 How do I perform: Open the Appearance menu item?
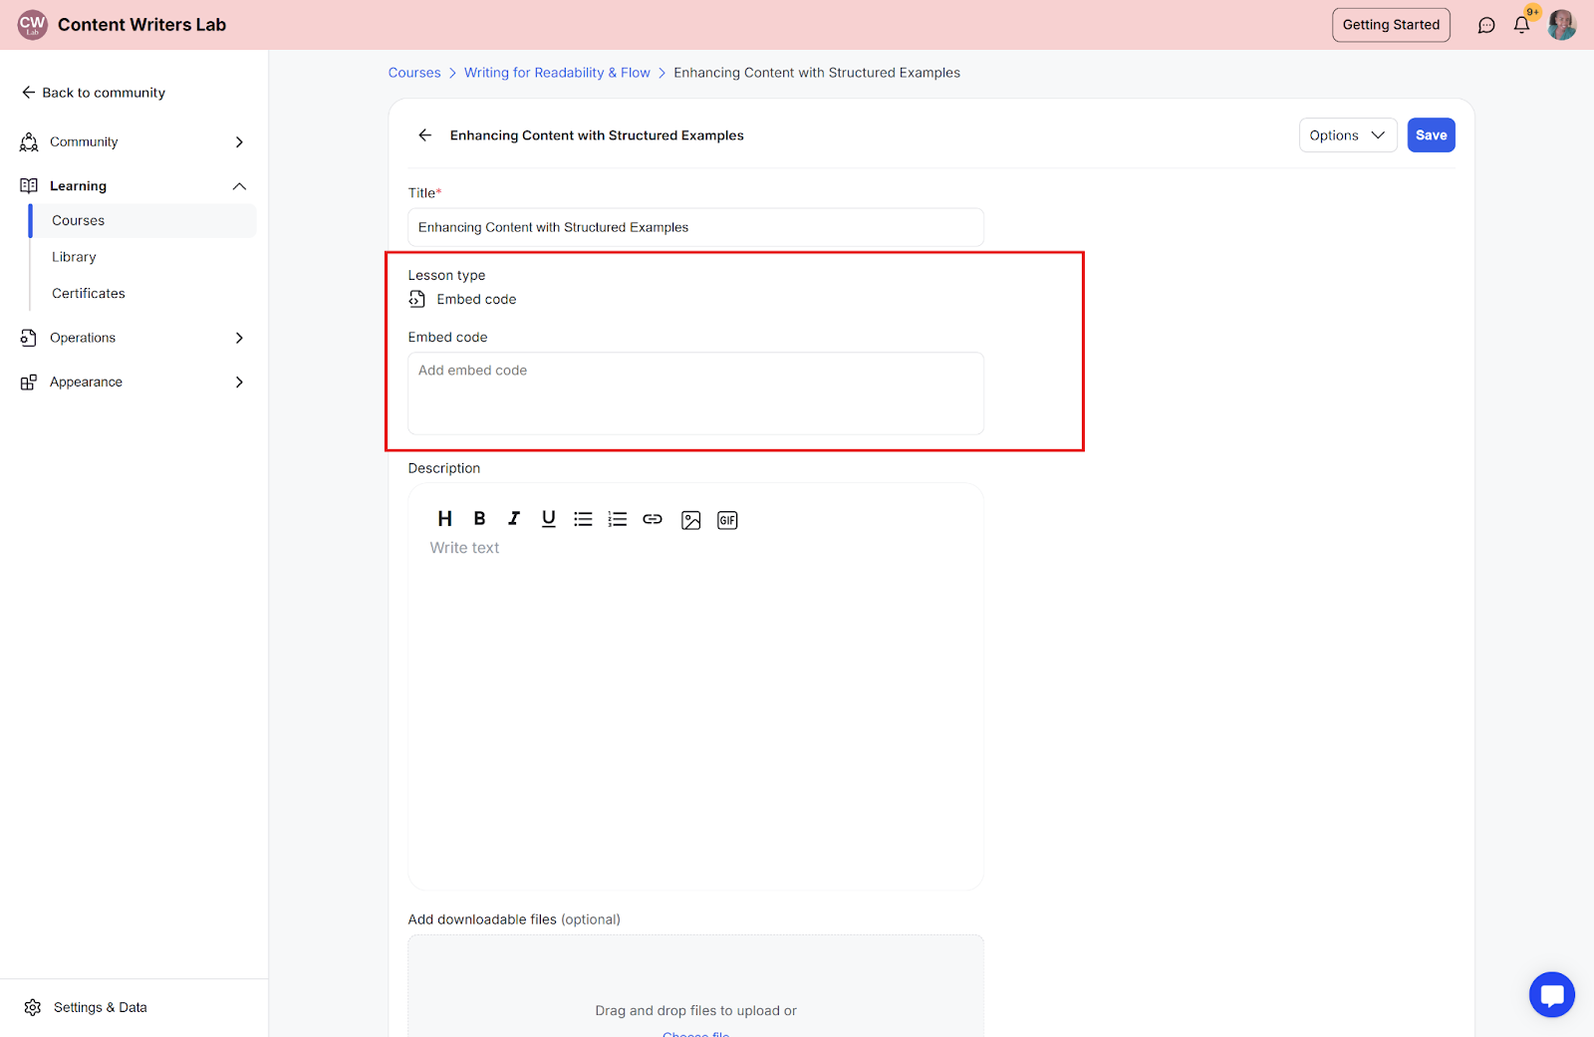point(86,382)
